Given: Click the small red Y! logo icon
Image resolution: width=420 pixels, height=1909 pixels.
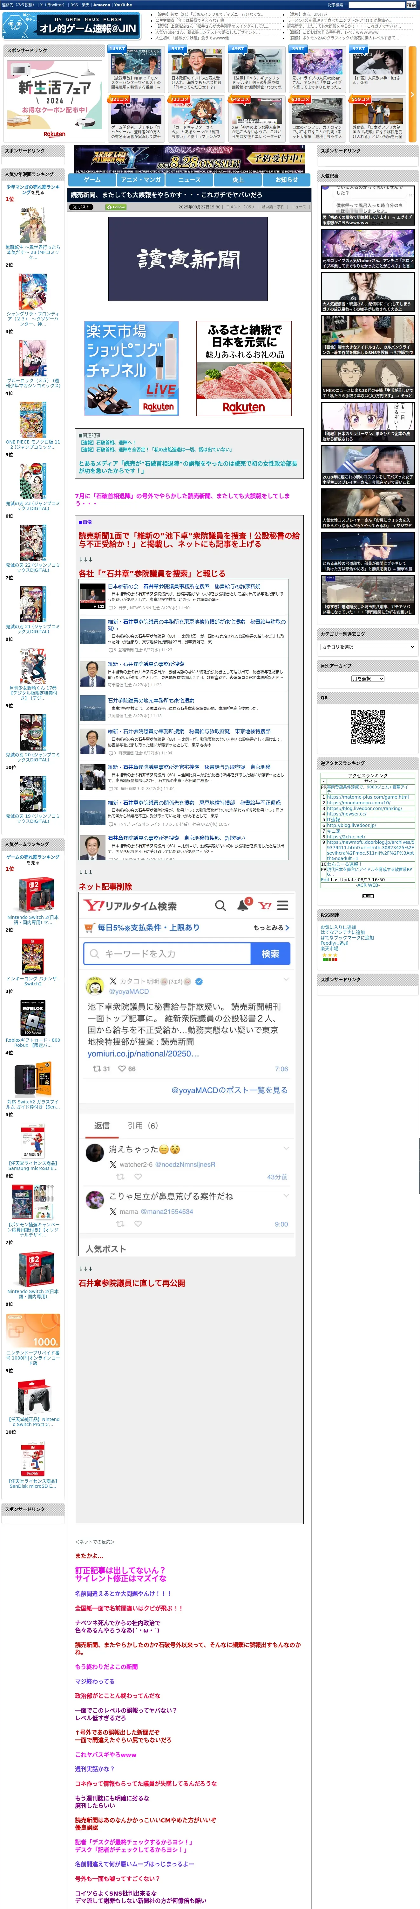Looking at the screenshot, I should pos(265,906).
